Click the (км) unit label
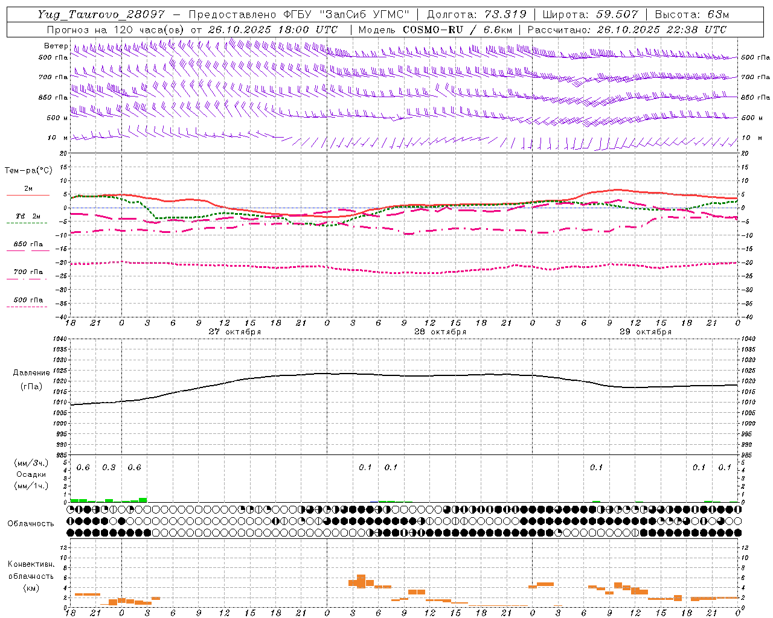This screenshot has width=773, height=618. point(31,588)
